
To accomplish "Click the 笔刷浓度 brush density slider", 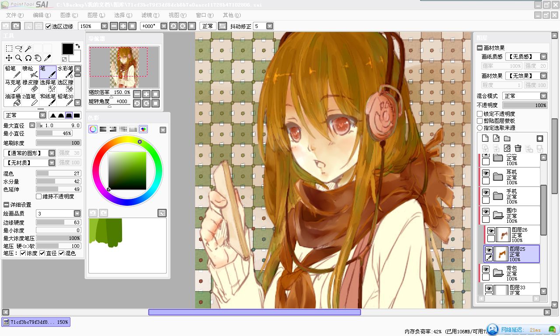I will [59, 143].
